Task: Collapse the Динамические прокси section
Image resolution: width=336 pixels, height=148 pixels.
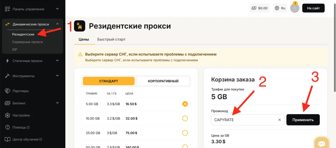Action: pyautogui.click(x=57, y=24)
